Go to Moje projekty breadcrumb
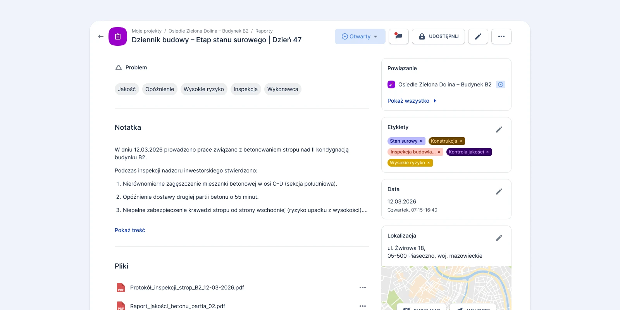620x310 pixels. pyautogui.click(x=146, y=31)
